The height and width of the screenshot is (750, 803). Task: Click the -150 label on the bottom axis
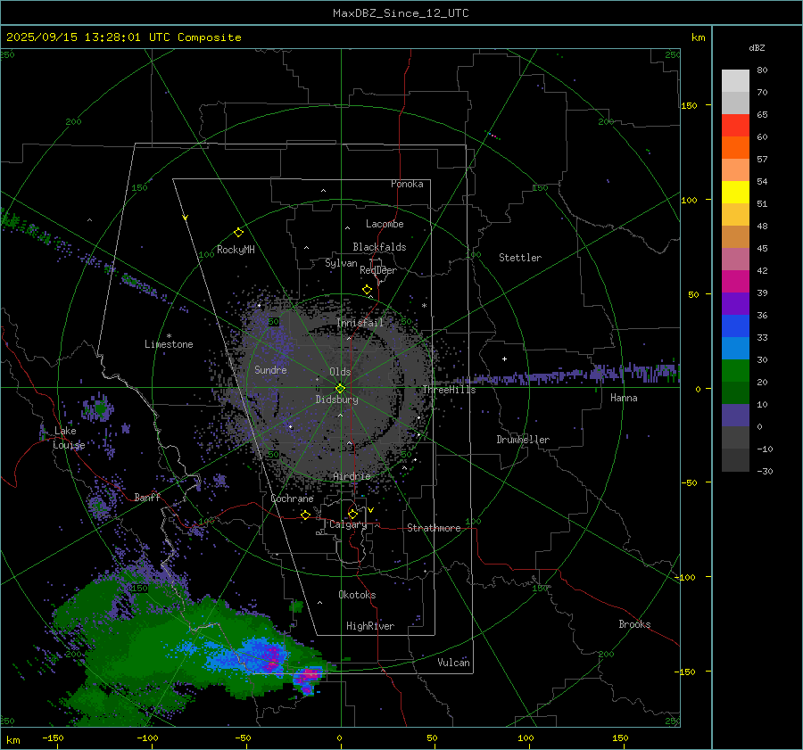tap(53, 738)
